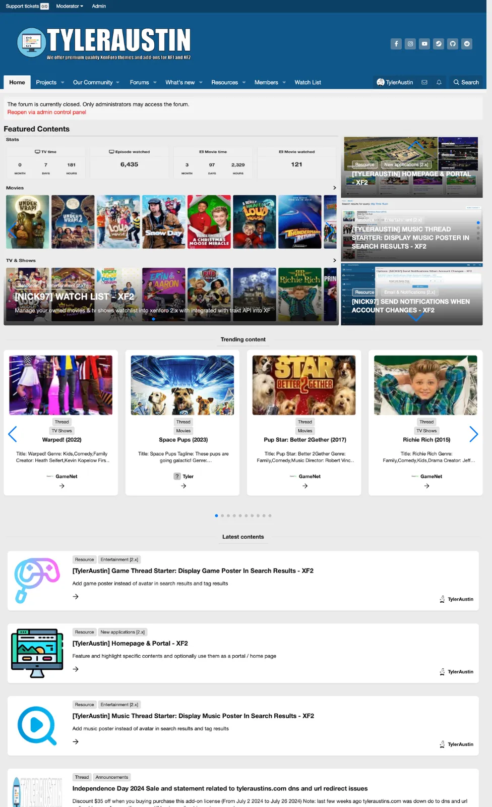The height and width of the screenshot is (807, 492).
Task: Advance trending content with right arrow
Action: [473, 434]
